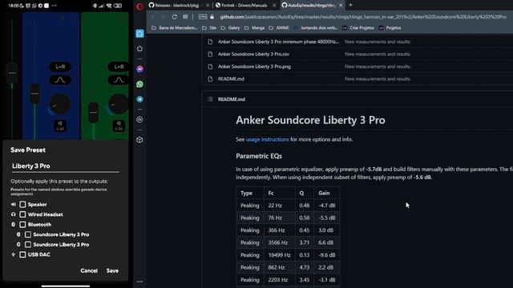Click the green channel frequency knob
The image size is (513, 288).
119,104
